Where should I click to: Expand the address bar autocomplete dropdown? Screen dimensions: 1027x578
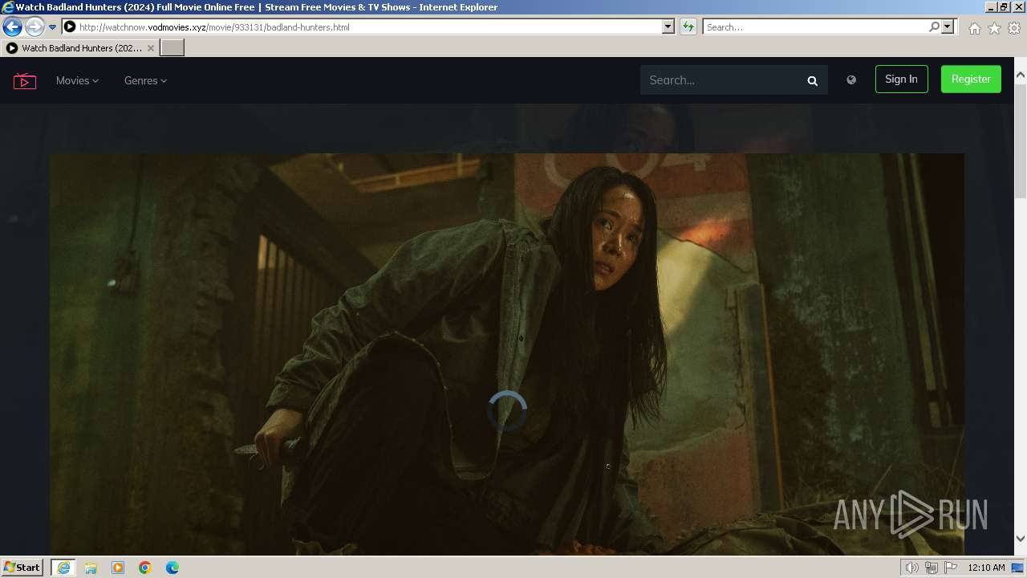668,26
